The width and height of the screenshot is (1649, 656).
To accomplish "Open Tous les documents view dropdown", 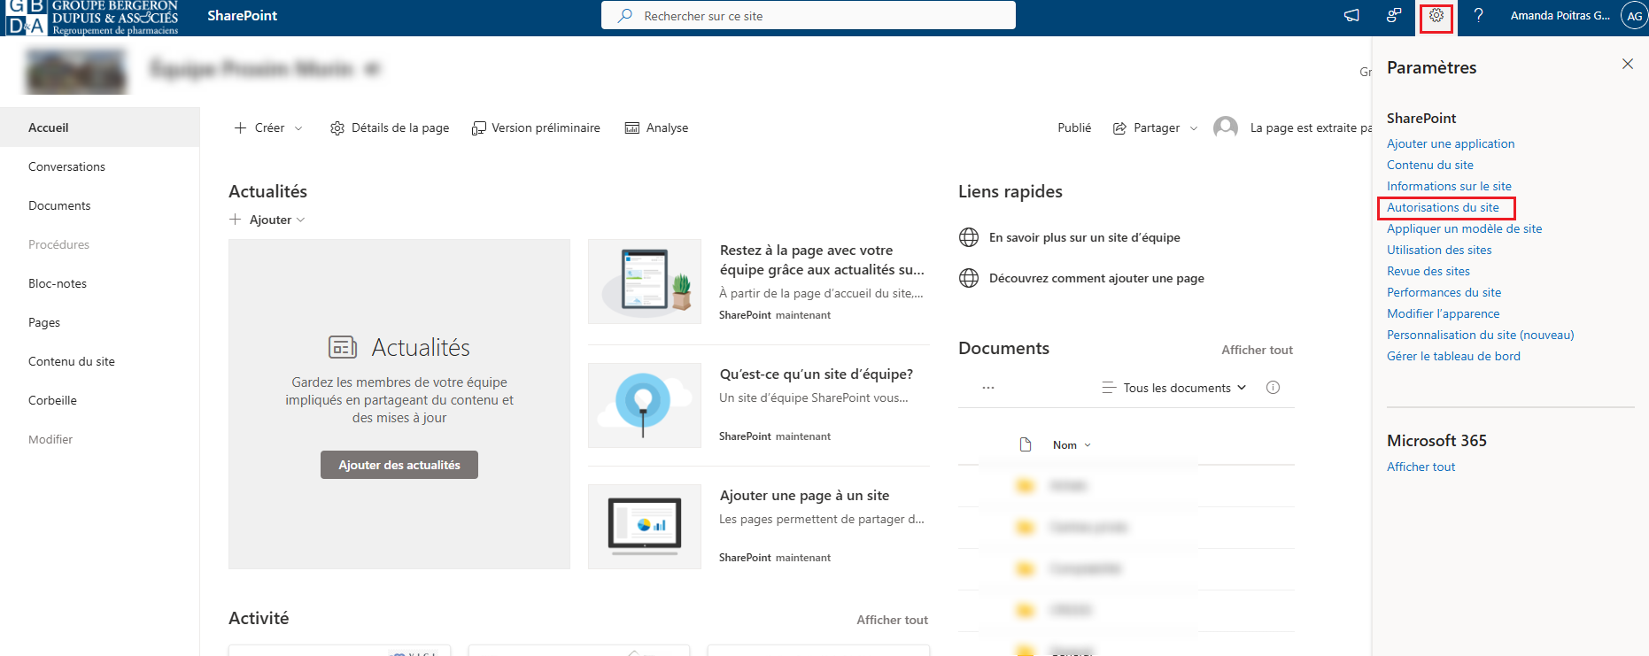I will pos(1184,388).
